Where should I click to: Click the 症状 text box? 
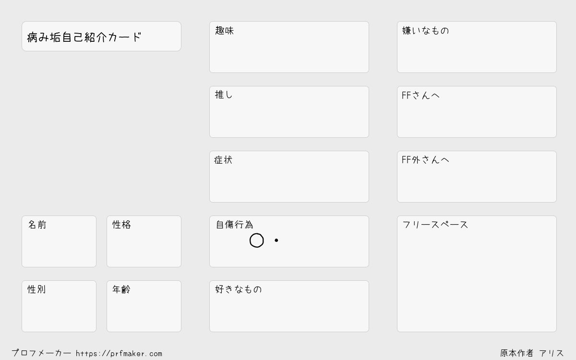[x=289, y=177]
